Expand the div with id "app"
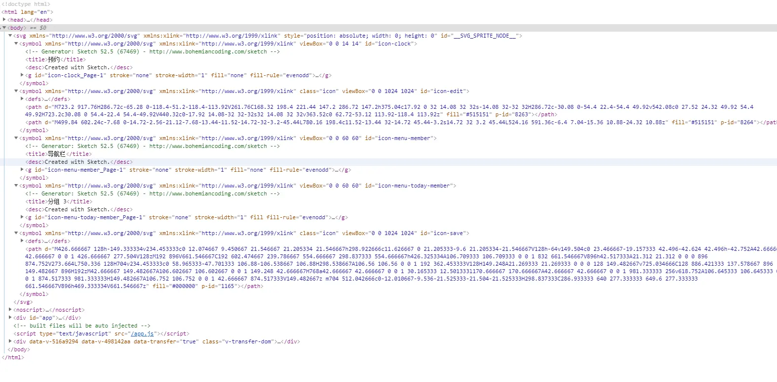The image size is (777, 382). [x=10, y=318]
